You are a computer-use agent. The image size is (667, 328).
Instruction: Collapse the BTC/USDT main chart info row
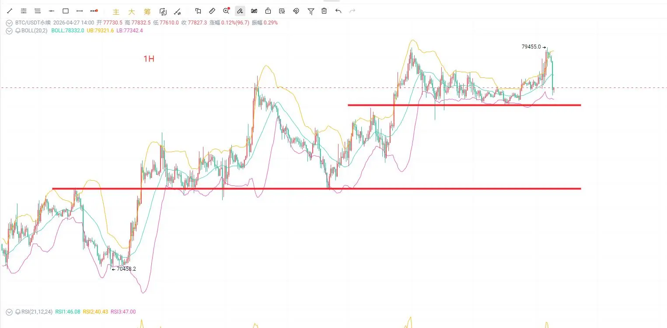click(x=9, y=23)
